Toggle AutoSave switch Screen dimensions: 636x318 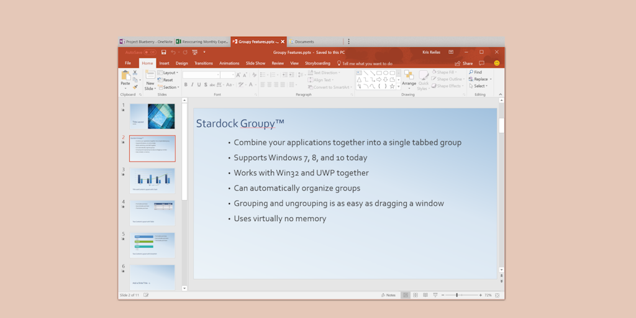(150, 52)
